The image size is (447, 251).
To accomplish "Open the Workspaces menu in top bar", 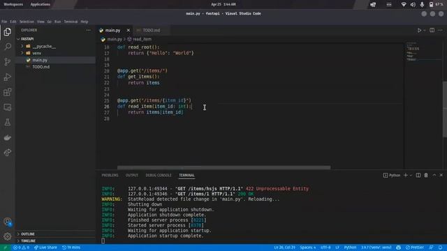I will (x=13, y=4).
